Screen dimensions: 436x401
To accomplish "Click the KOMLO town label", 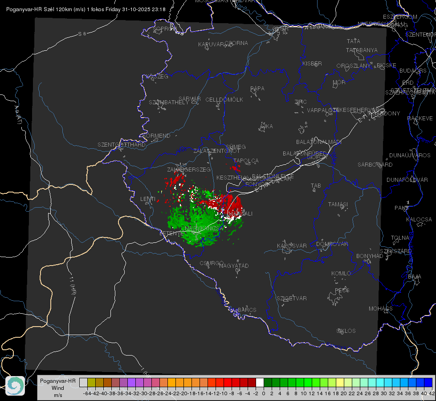I will [x=341, y=274].
